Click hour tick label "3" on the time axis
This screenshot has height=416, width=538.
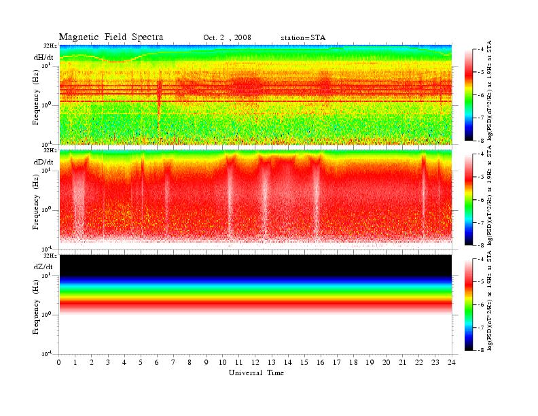coord(108,363)
